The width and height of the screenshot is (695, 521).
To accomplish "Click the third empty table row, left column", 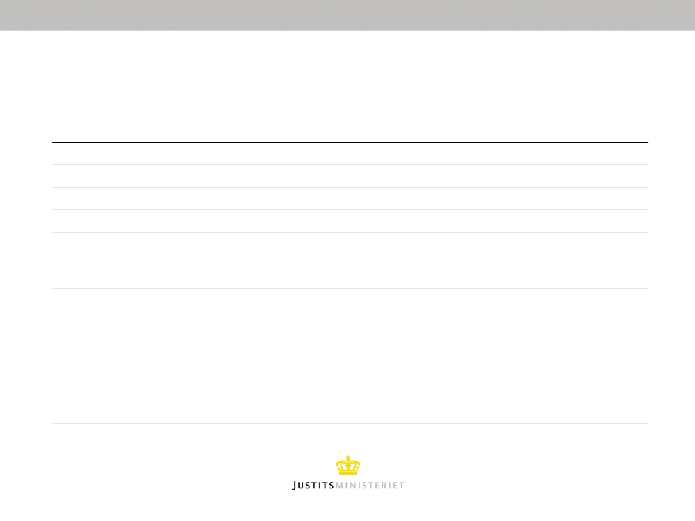I will coord(158,199).
